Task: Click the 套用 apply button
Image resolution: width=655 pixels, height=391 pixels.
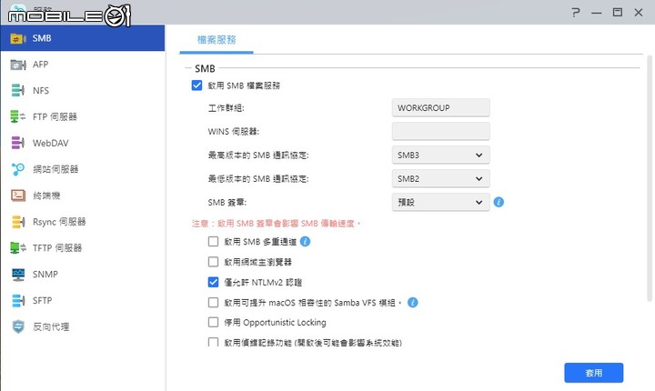Action: [593, 373]
